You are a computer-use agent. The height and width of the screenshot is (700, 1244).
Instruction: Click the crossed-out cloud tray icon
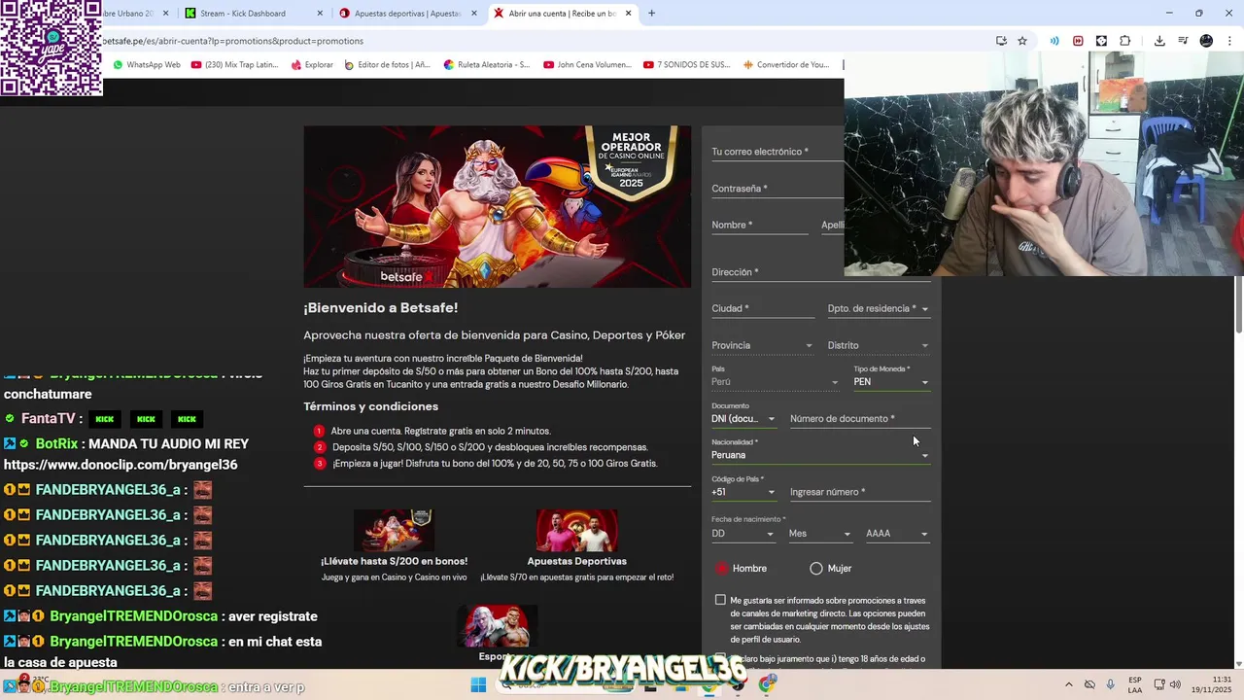1089,685
